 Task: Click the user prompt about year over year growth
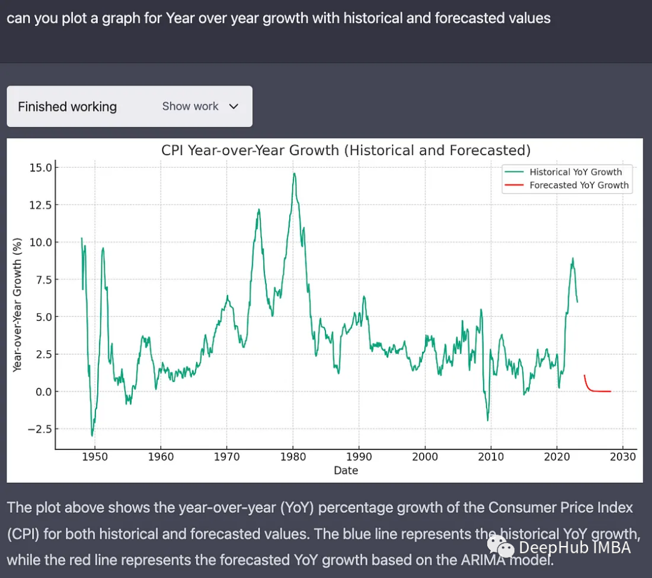pyautogui.click(x=278, y=18)
